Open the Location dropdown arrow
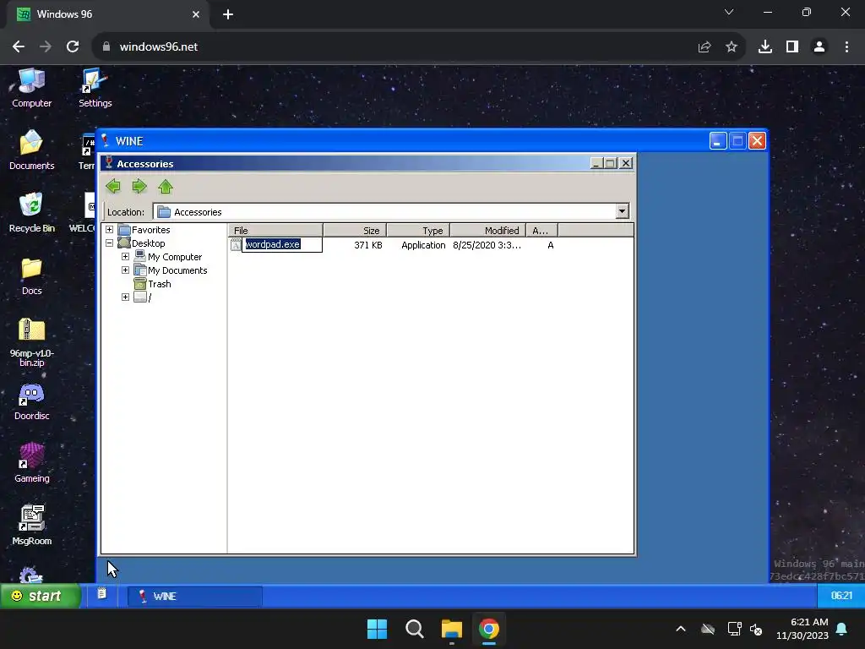Image resolution: width=865 pixels, height=649 pixels. (623, 211)
